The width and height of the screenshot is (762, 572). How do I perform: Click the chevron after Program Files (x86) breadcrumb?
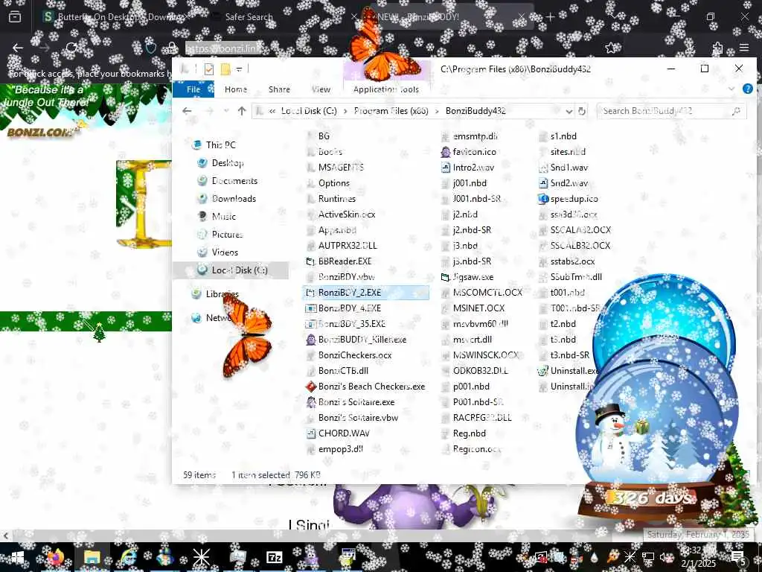click(437, 111)
